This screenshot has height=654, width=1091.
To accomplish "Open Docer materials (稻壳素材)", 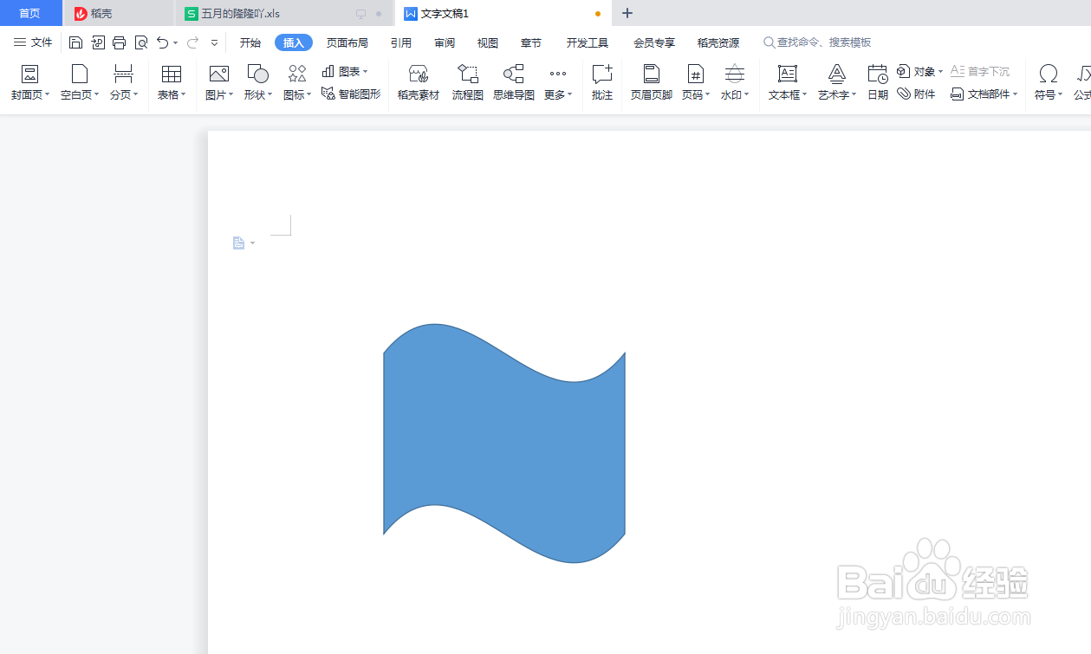I will pos(419,83).
